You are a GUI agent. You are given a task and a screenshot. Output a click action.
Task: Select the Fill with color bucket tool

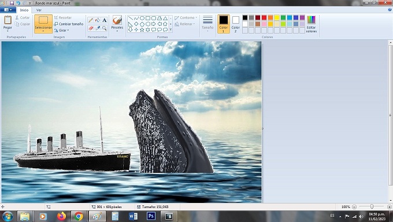pos(98,20)
